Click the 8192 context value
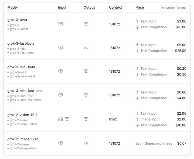 point(113,119)
